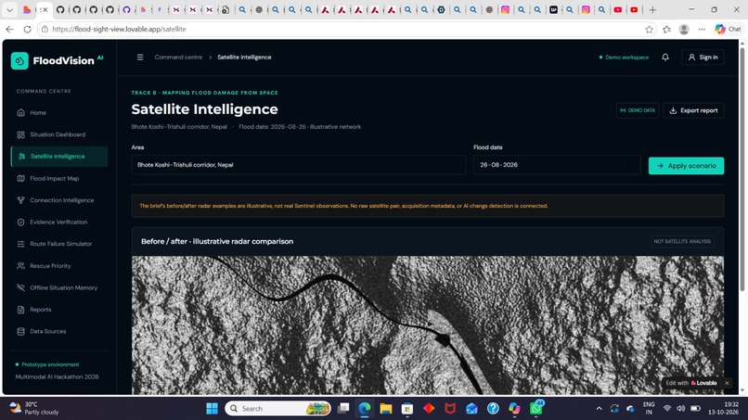Open browser profile avatar
Image resolution: width=748 pixels, height=420 pixels.
[x=684, y=30]
